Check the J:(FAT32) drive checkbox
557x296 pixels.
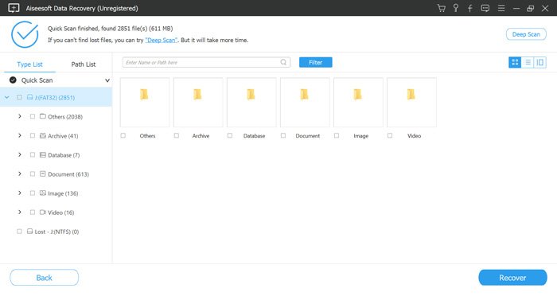click(19, 97)
